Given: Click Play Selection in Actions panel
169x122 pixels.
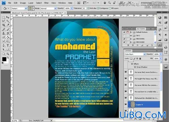Looking at the screenshot, I should pos(138,45).
